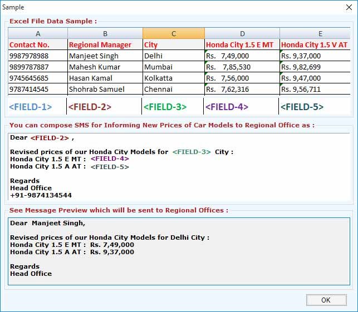The width and height of the screenshot is (358, 312).
Task: Select column E header in sample table
Action: pyautogui.click(x=315, y=33)
